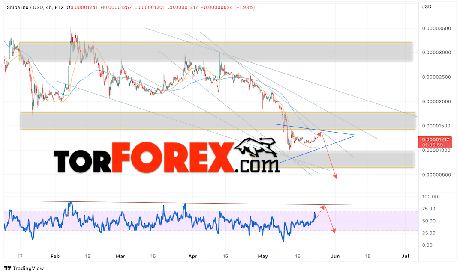Click the USD currency label on price axis
The width and height of the screenshot is (460, 275).
pos(426,6)
